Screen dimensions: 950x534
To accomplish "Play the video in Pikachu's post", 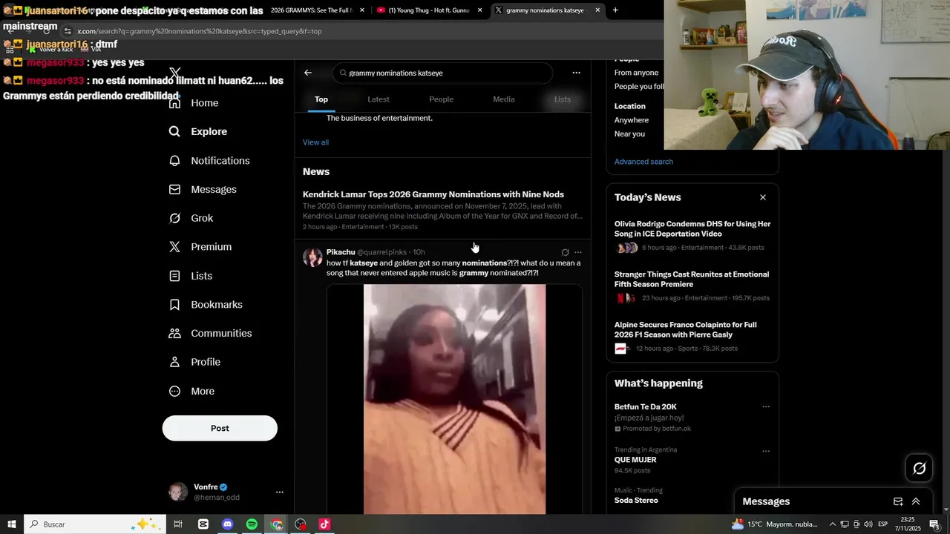I will click(x=454, y=399).
